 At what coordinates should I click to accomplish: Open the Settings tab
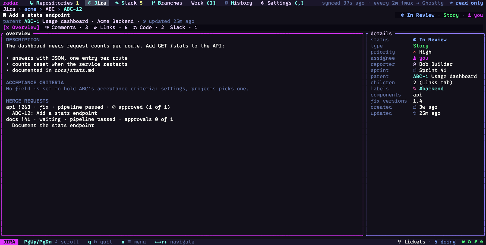pos(282,3)
